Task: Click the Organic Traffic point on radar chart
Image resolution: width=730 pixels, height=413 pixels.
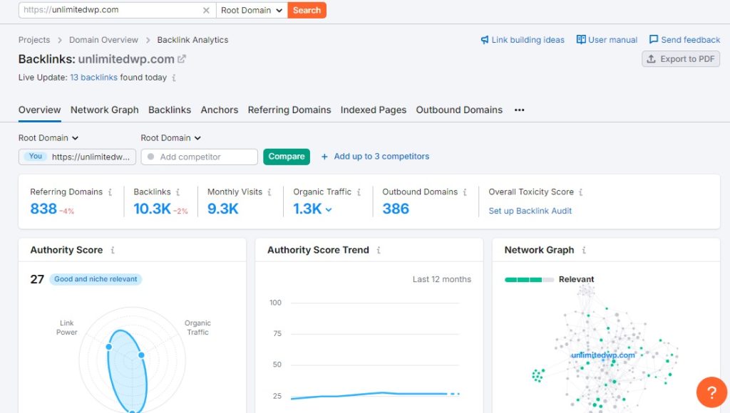Action: coord(141,355)
